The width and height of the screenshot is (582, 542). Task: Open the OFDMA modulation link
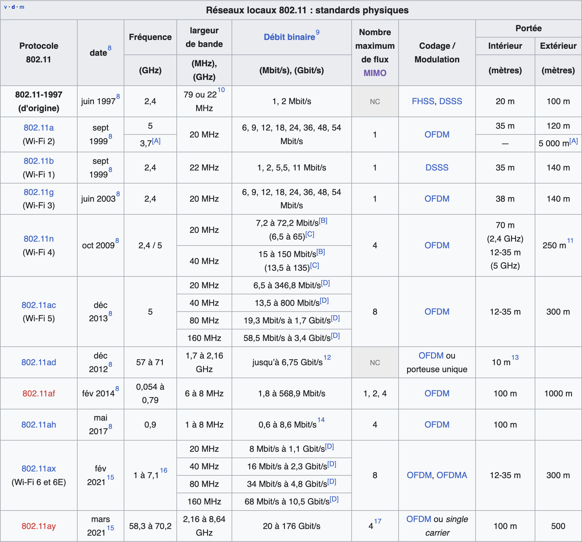tap(452, 475)
